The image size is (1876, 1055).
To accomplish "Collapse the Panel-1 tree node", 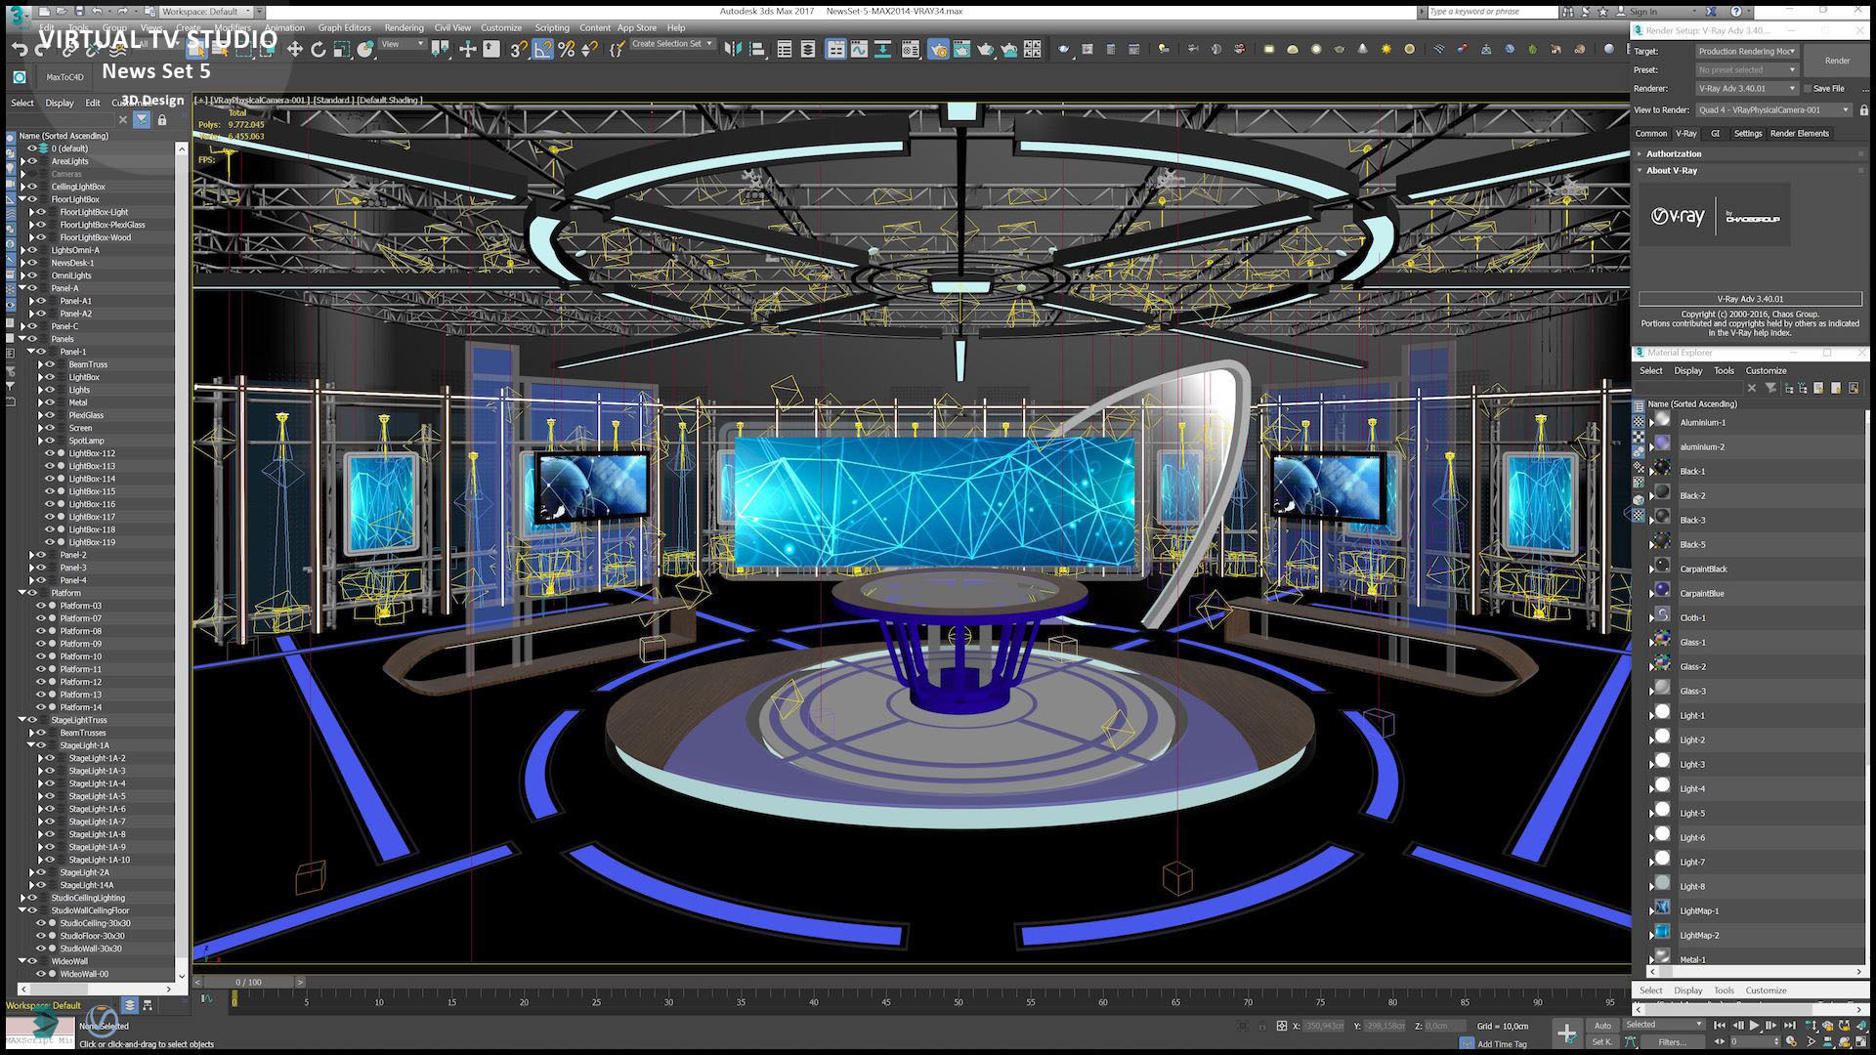I will [x=30, y=352].
